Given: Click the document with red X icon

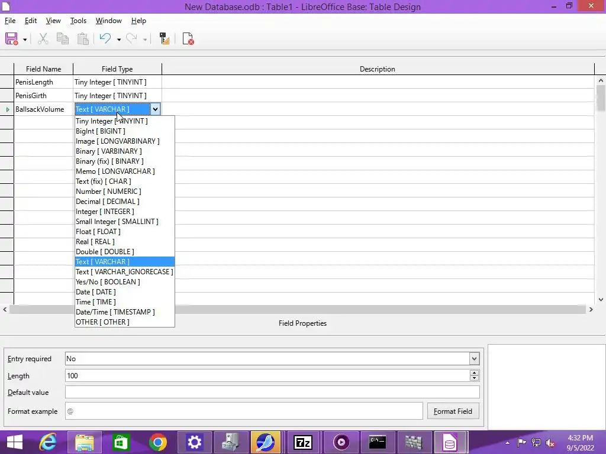Looking at the screenshot, I should [x=188, y=38].
